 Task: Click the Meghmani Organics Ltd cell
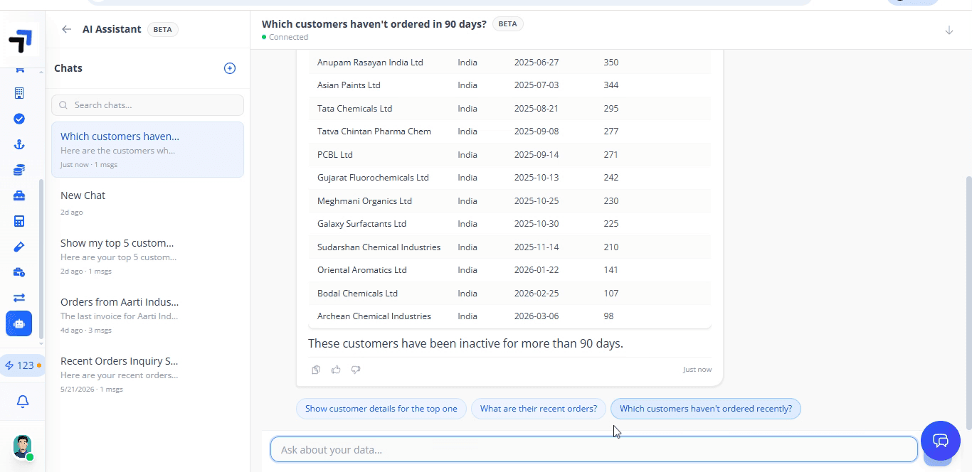[x=364, y=200]
